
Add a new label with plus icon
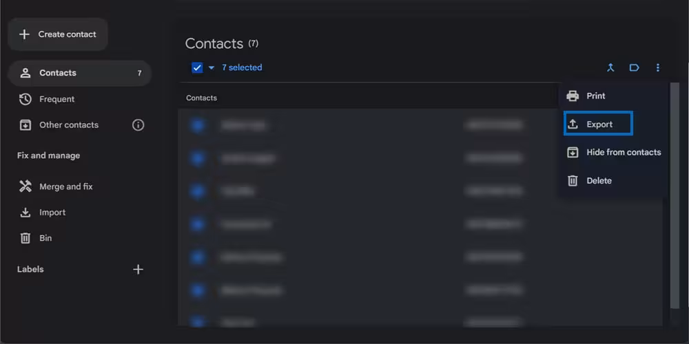(138, 269)
